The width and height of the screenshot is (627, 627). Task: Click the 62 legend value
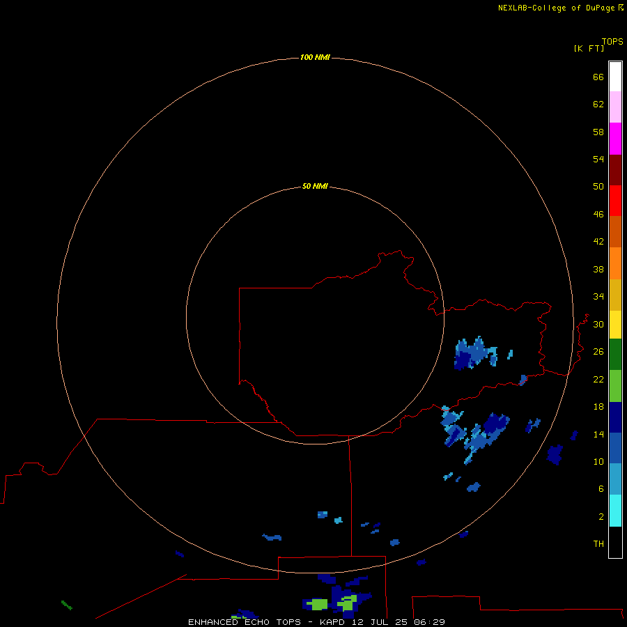click(598, 104)
